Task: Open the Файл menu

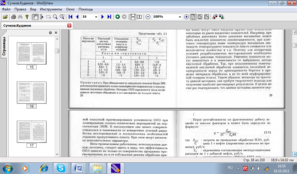Action: [x=6, y=9]
